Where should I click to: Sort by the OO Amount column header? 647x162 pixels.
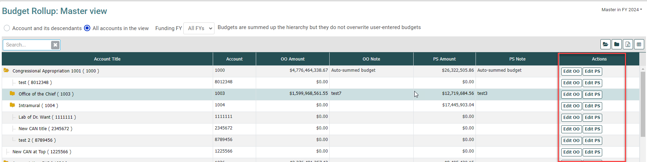pos(293,59)
